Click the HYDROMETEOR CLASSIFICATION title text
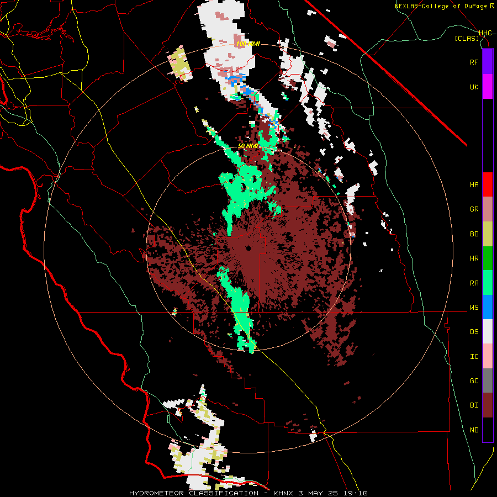The height and width of the screenshot is (497, 497). coord(194,493)
